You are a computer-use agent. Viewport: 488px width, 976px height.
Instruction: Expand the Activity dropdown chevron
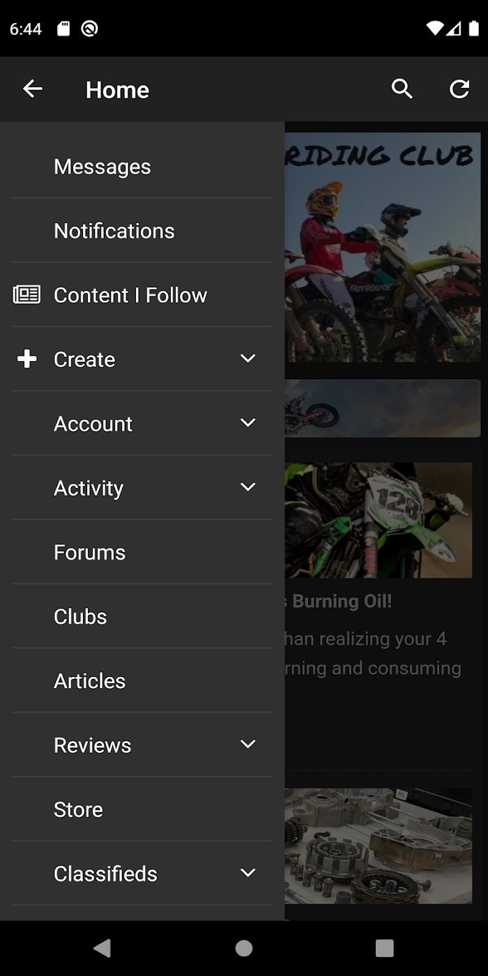point(248,487)
